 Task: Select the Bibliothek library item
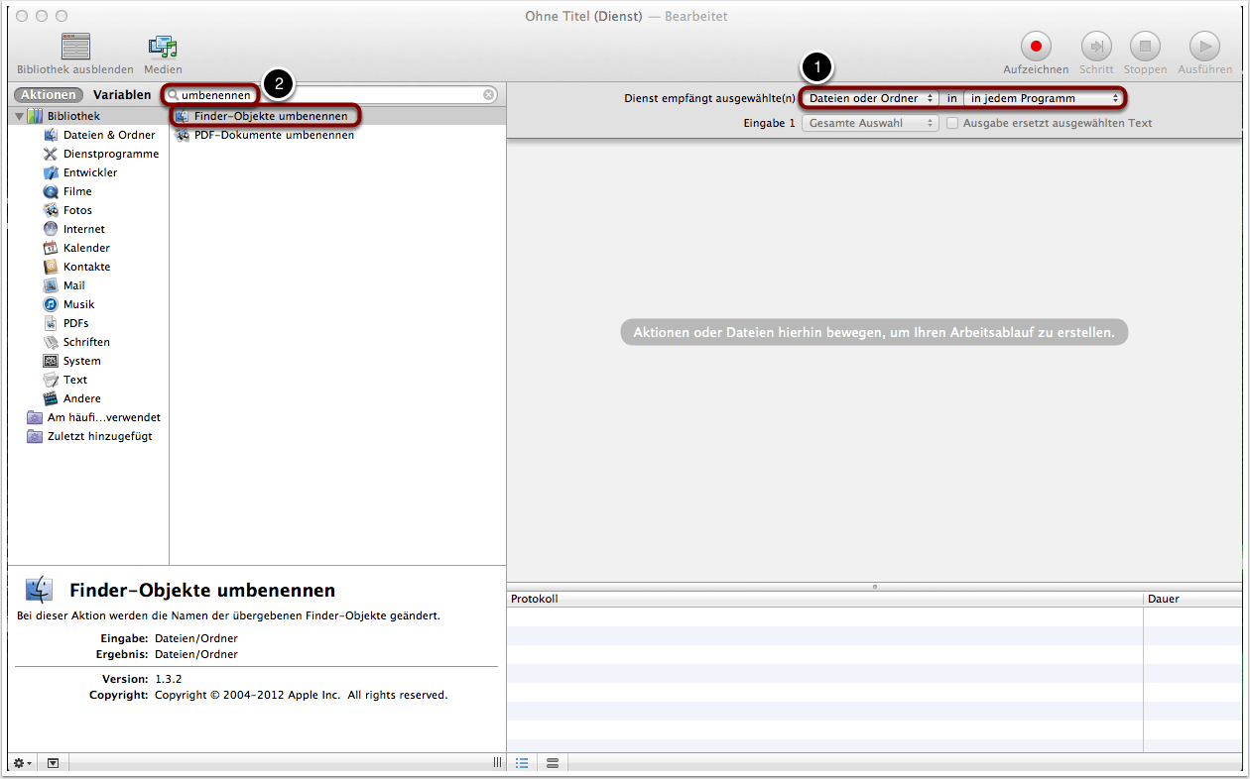tap(73, 116)
